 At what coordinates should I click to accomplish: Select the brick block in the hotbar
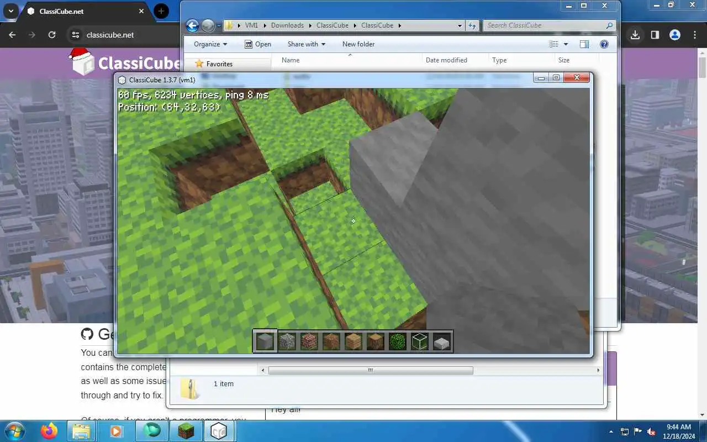click(309, 341)
